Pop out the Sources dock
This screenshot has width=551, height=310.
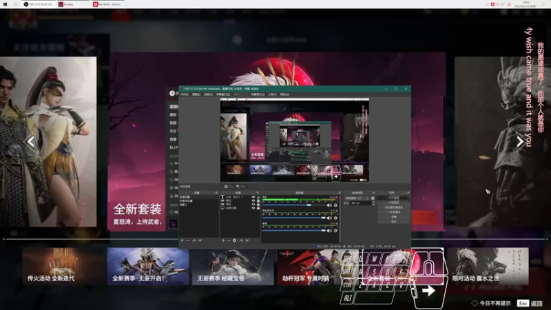coord(258,193)
